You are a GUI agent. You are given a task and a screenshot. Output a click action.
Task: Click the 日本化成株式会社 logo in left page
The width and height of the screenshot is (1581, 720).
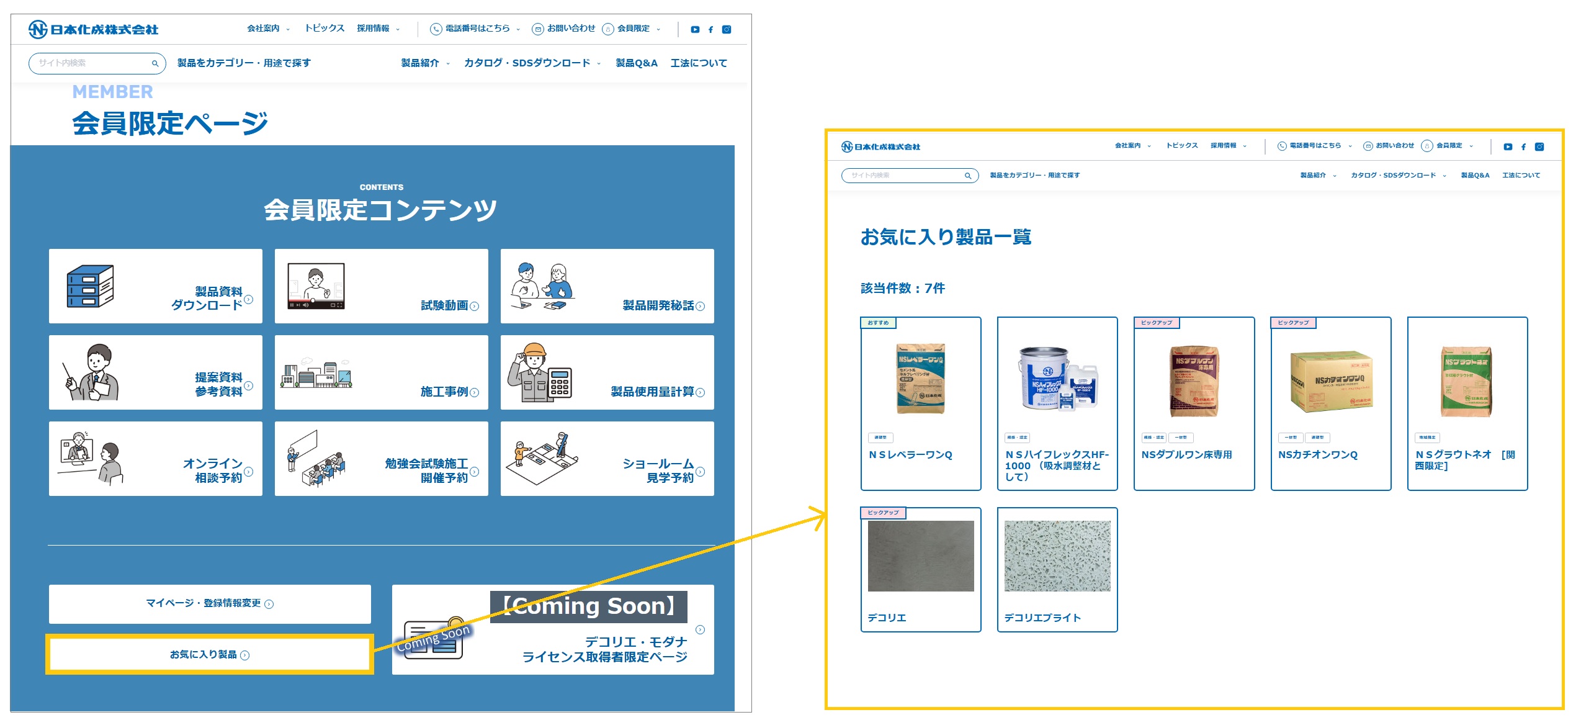pos(94,29)
